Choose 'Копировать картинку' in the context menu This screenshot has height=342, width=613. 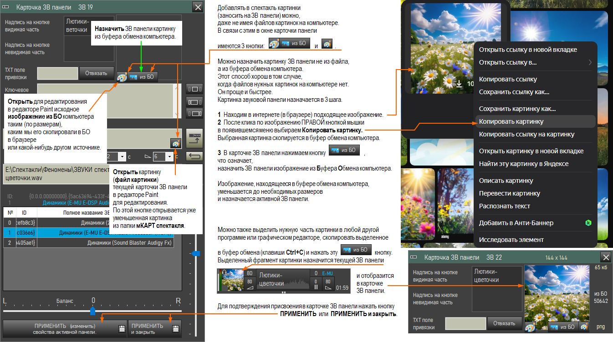coord(535,121)
